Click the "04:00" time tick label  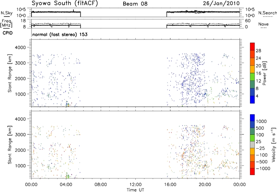[66, 185]
